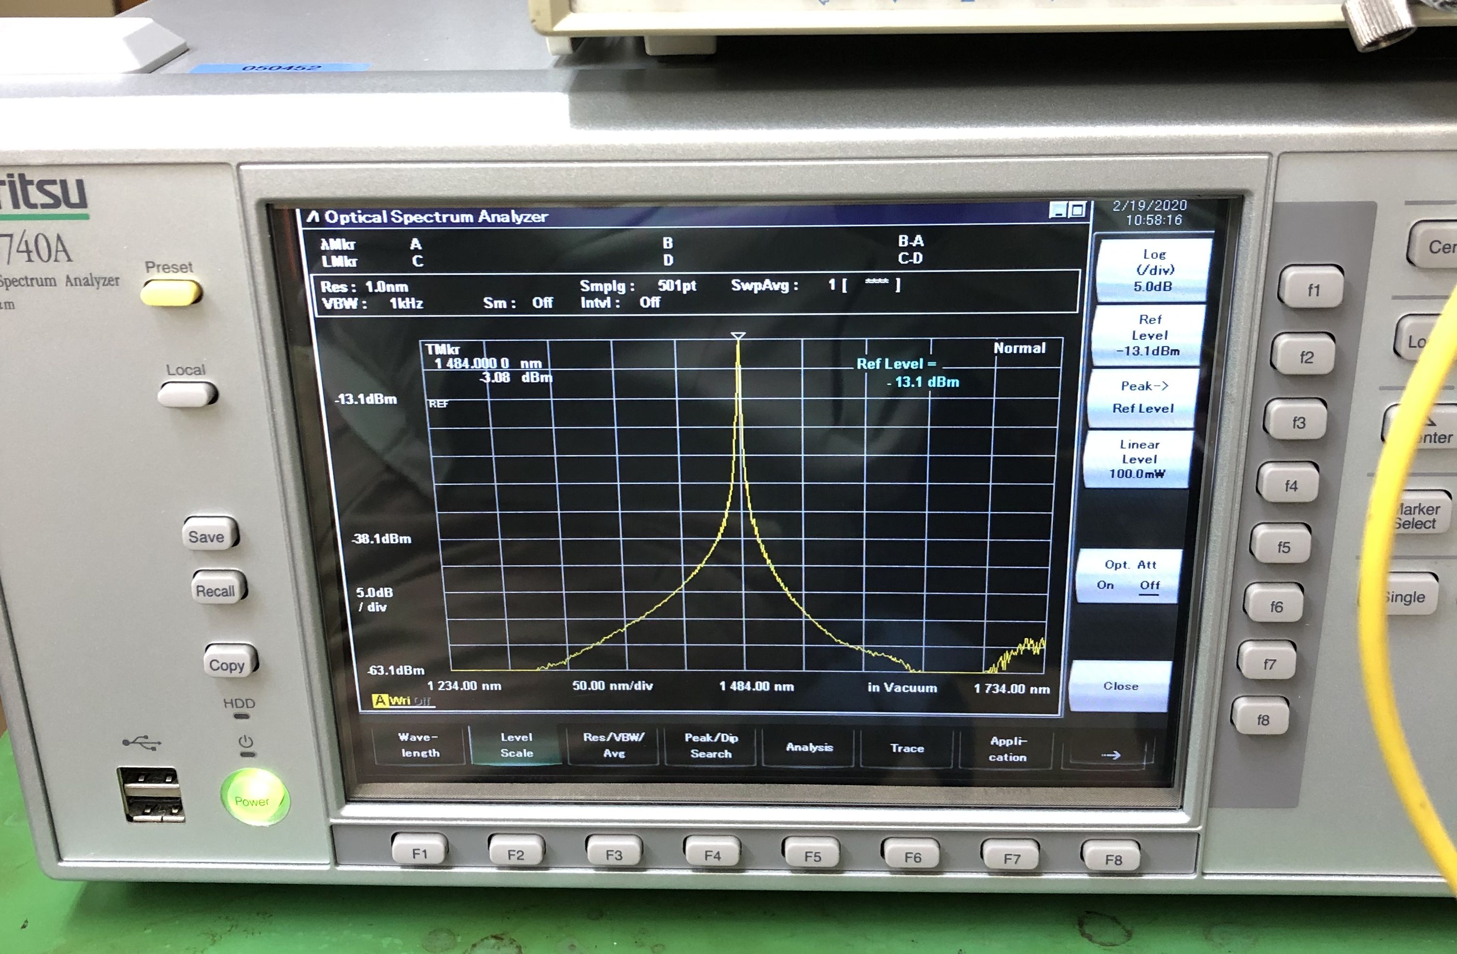Click the 5.0dB / div scale label

[x=374, y=600]
